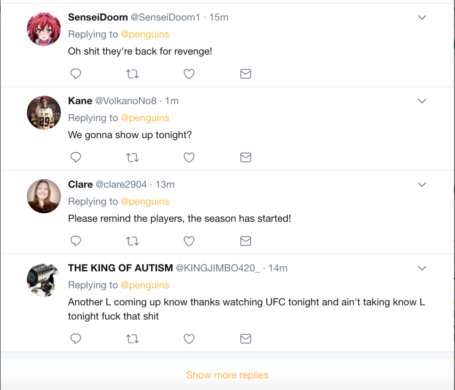Like Clare's season tweet

(x=189, y=241)
